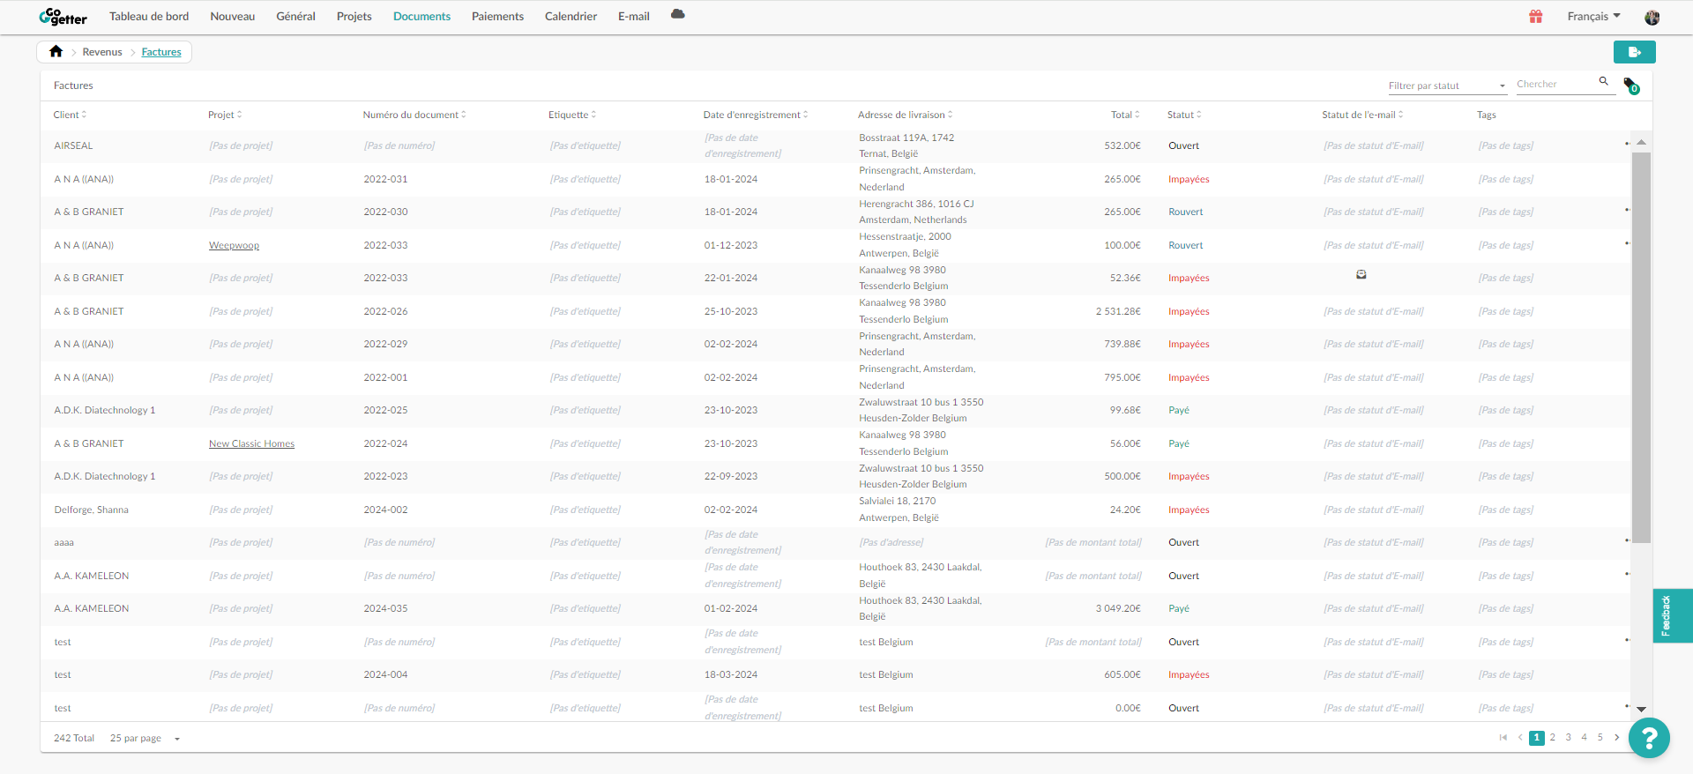The width and height of the screenshot is (1693, 774).
Task: Go to page 2
Action: [x=1553, y=738]
